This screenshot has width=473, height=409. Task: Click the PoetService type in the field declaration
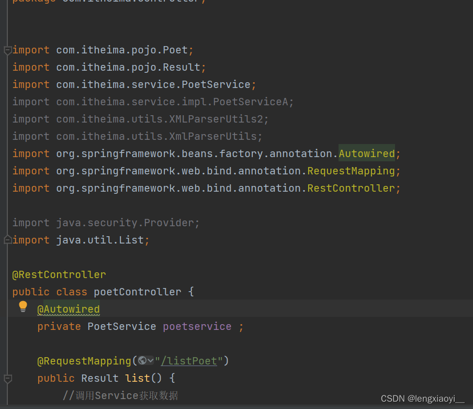122,327
